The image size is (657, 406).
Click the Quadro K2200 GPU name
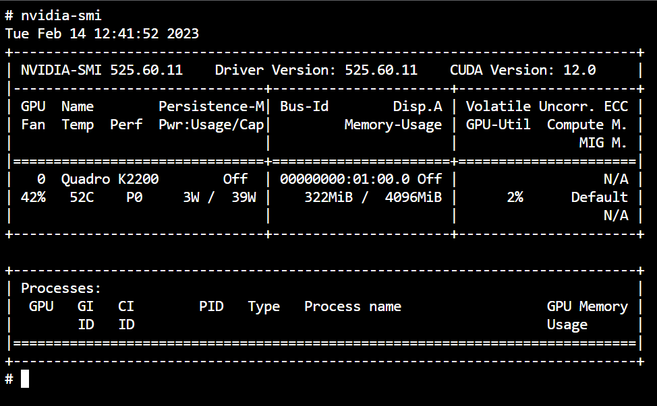tap(110, 179)
